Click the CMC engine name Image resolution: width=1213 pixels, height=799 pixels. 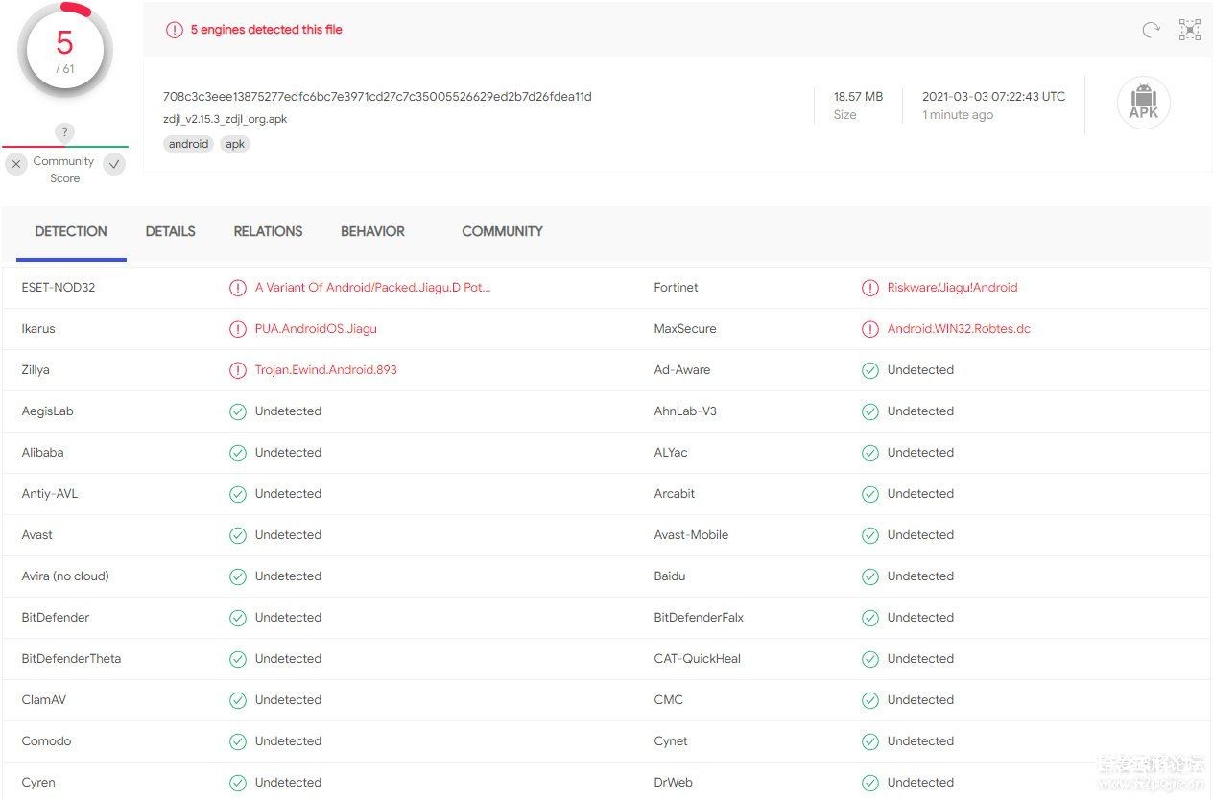pos(669,700)
